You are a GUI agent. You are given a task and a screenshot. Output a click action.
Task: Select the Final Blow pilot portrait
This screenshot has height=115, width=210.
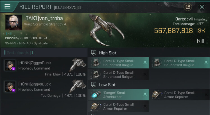pos(10,66)
